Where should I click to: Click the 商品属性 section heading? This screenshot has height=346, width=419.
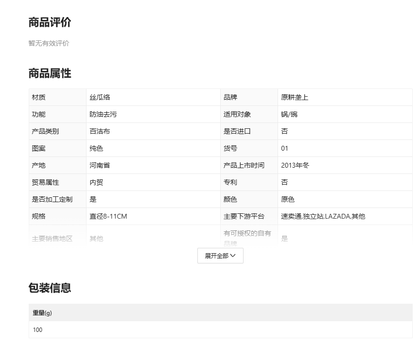(50, 73)
